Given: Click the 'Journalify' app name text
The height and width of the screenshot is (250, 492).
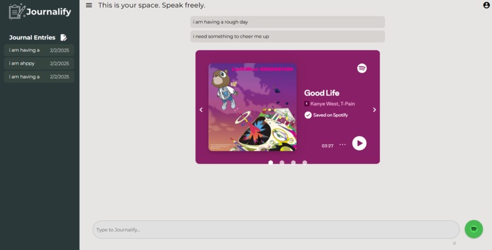Looking at the screenshot, I should click(49, 12).
